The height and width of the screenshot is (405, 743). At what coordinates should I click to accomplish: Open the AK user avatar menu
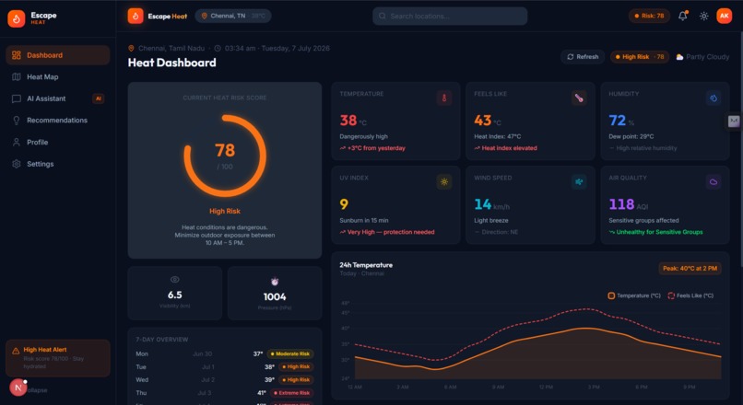coord(724,16)
